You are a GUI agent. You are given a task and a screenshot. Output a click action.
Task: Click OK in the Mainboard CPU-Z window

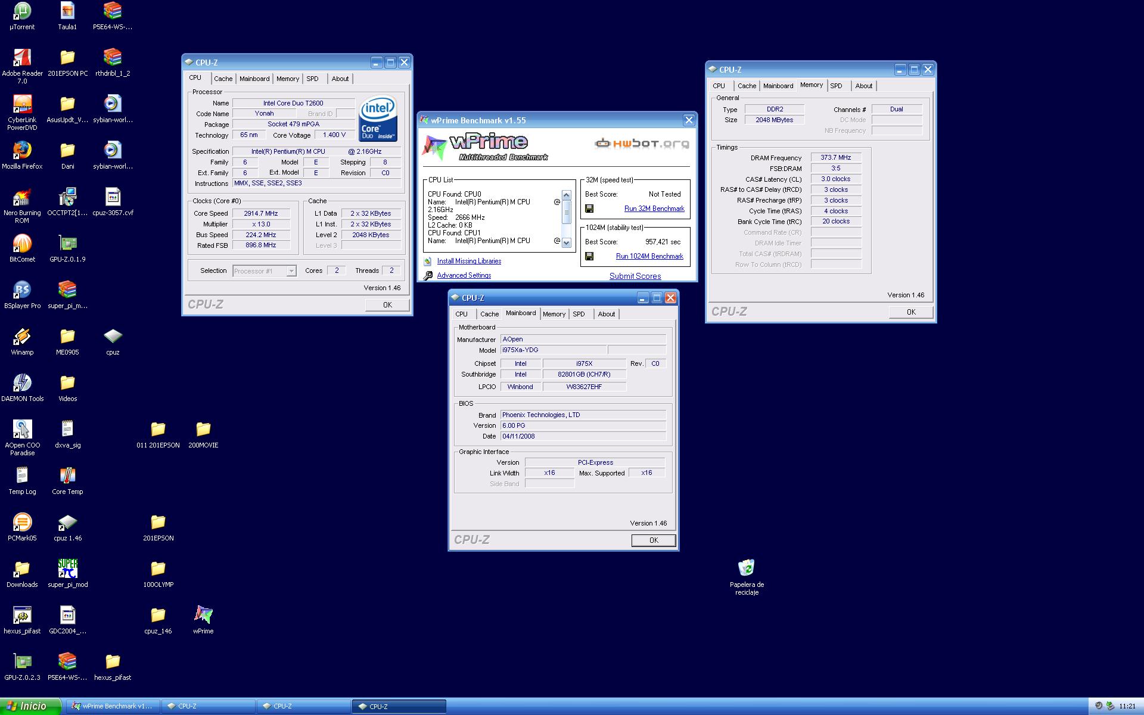[x=654, y=540]
